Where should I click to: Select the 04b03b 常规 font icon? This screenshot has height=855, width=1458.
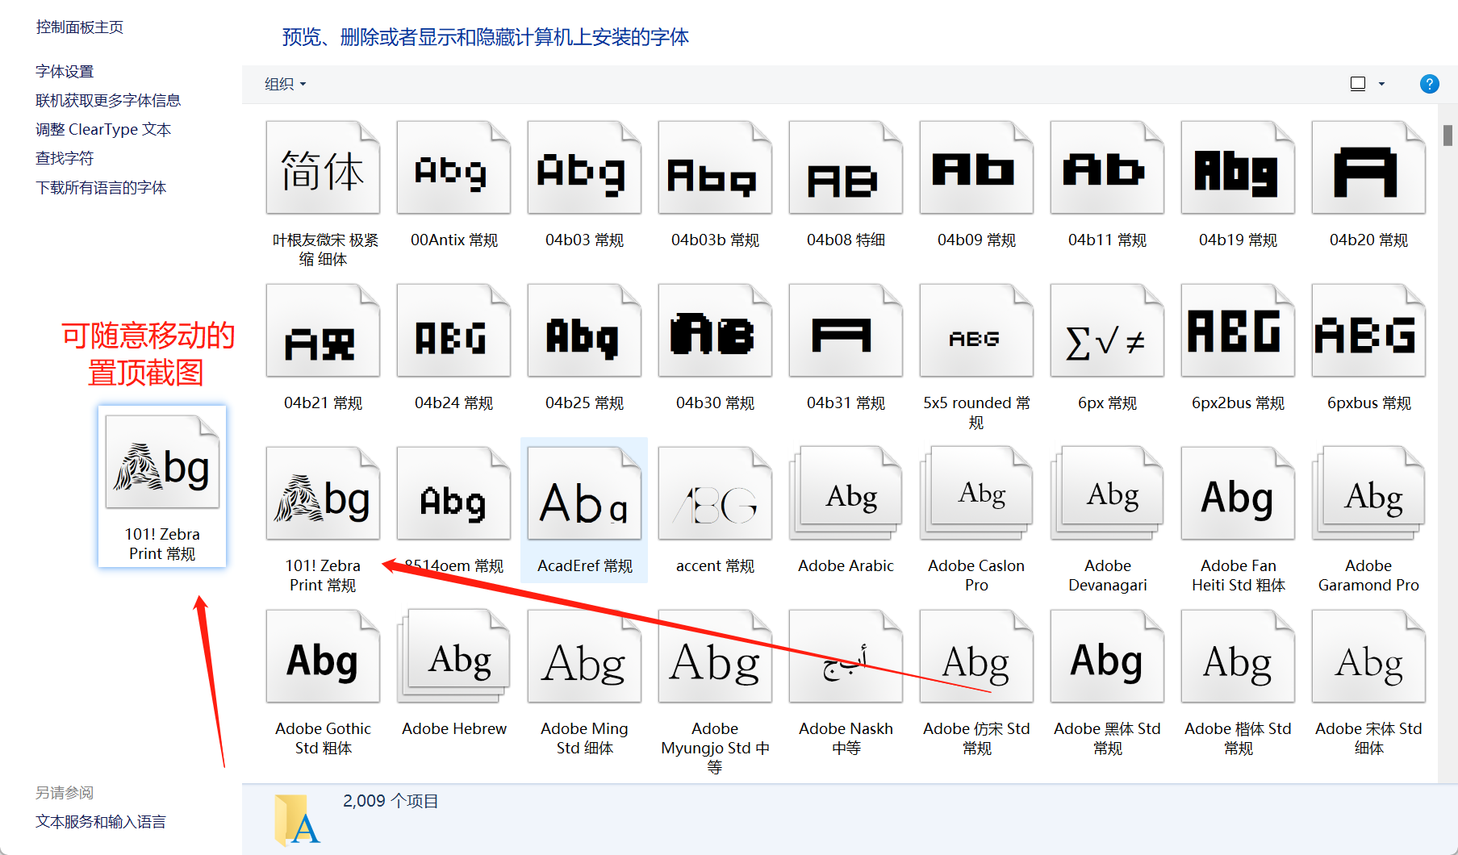[x=715, y=168]
